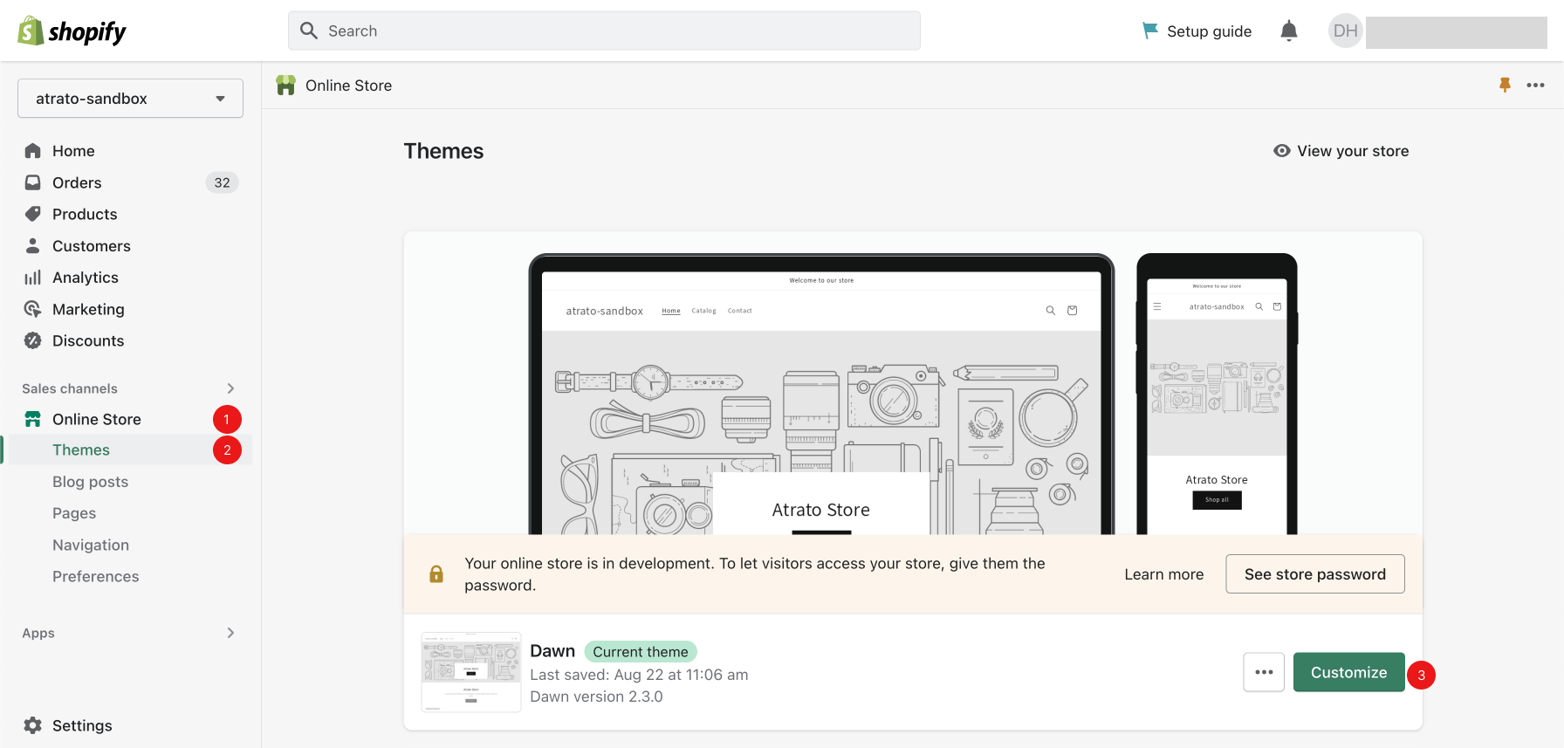Click the Dawn version 2.3.0 text

coord(596,697)
